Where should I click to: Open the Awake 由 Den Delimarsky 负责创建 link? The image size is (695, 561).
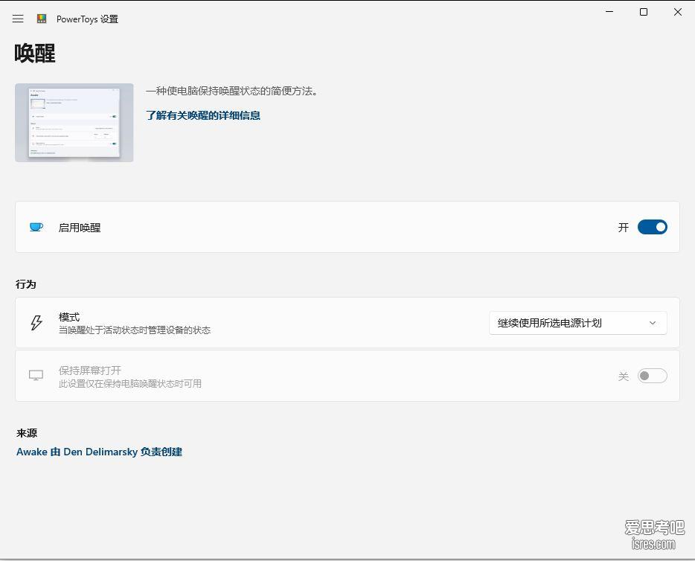click(x=99, y=452)
